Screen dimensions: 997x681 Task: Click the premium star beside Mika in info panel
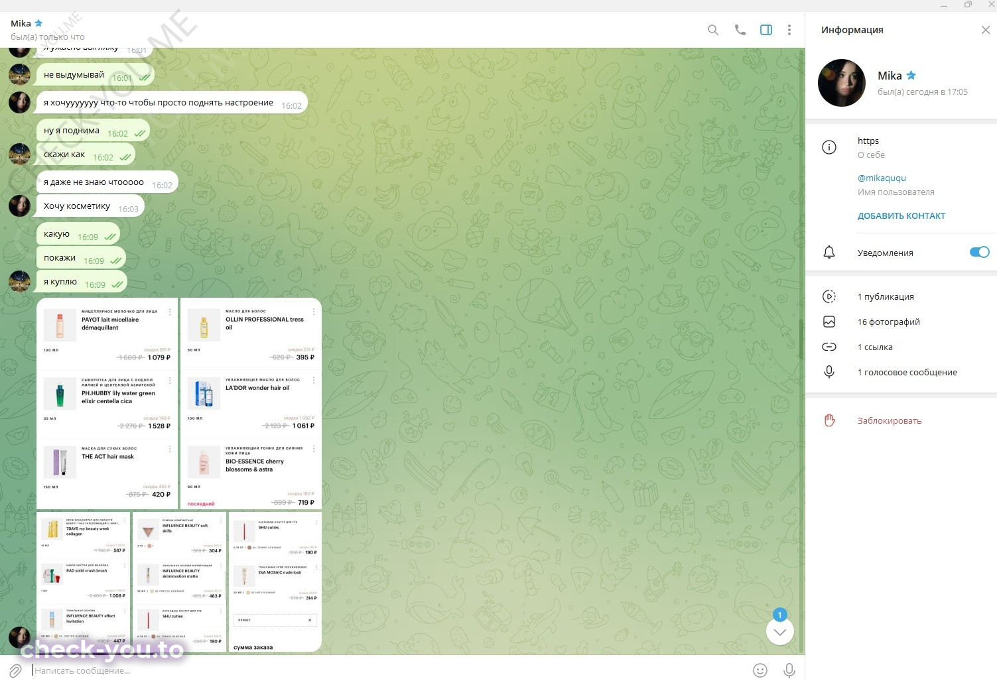[911, 76]
